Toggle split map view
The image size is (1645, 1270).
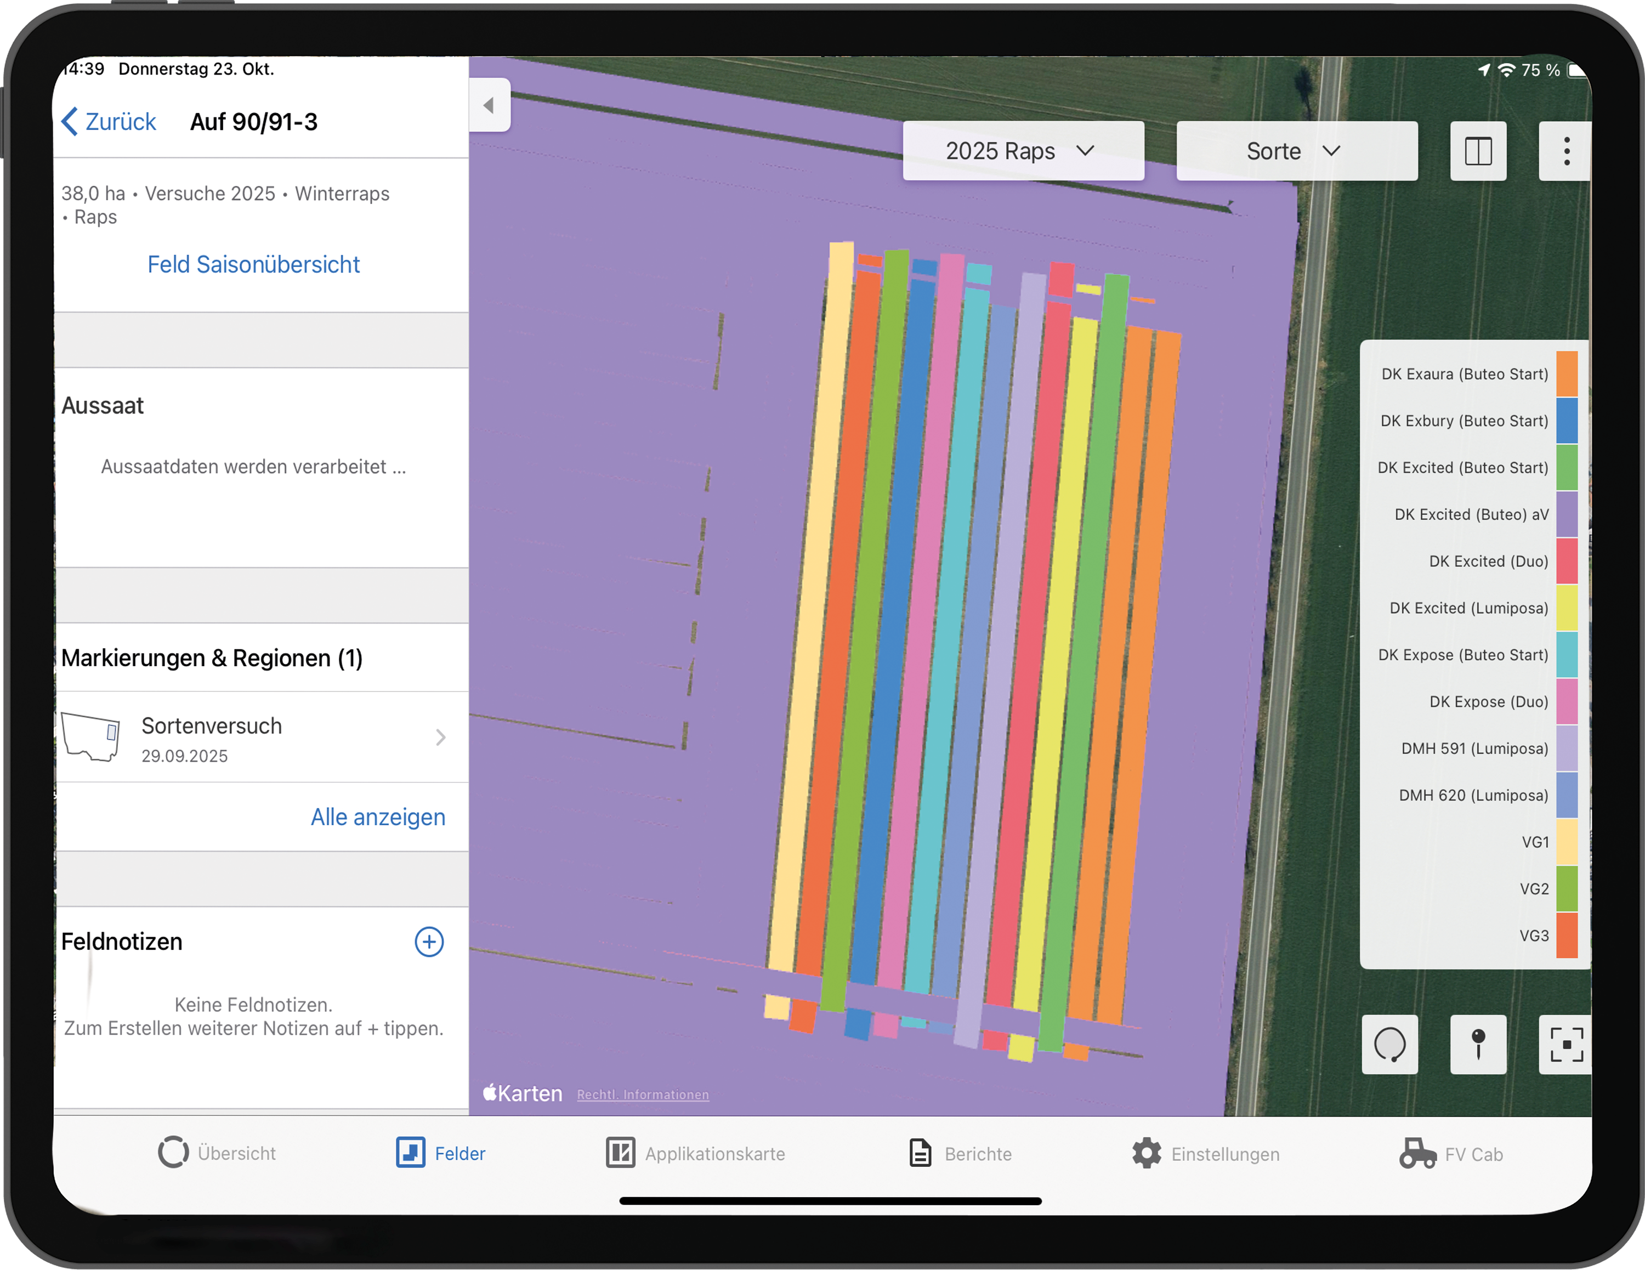click(1478, 151)
